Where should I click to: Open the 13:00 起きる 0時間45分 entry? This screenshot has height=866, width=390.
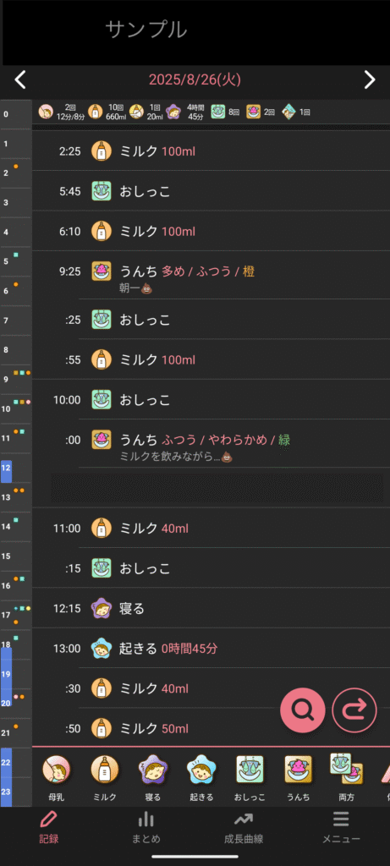click(211, 648)
